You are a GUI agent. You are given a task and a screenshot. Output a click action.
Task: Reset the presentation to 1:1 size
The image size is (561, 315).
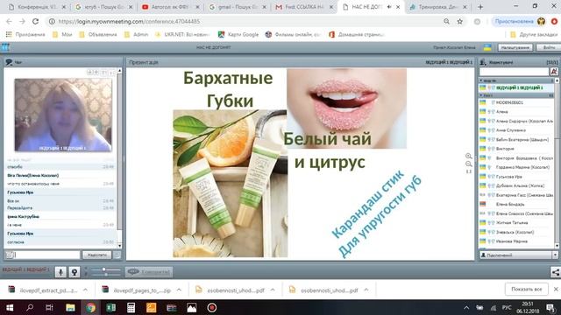pos(468,171)
